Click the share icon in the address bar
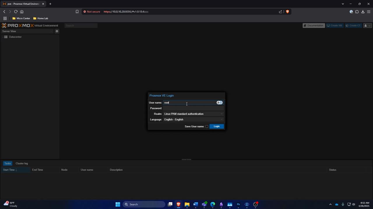The width and height of the screenshot is (373, 209). [280, 12]
